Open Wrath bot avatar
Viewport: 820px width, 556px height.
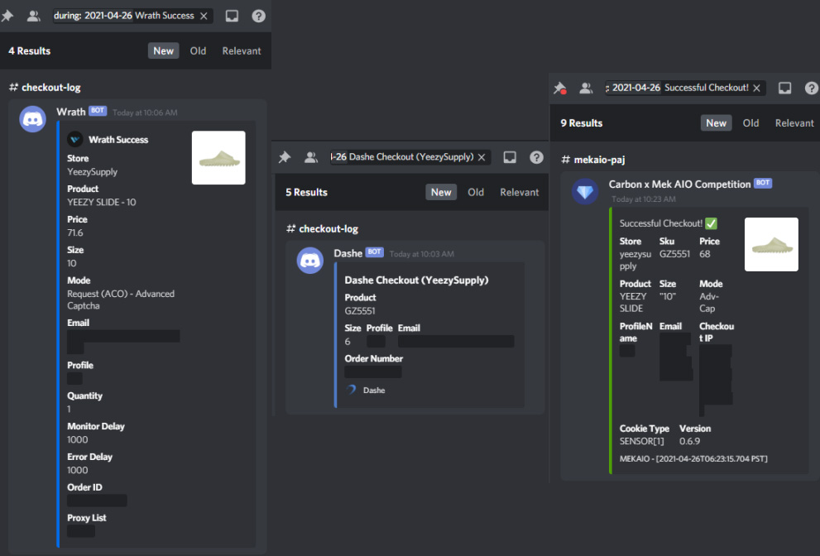[32, 119]
